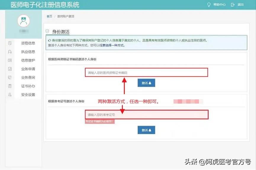Click the 帮助中心 lightbulb icon
The width and height of the screenshot is (256, 170).
click(x=209, y=5)
